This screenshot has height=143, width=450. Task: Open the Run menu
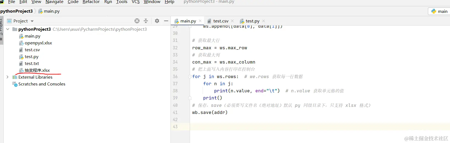[x=108, y=2]
